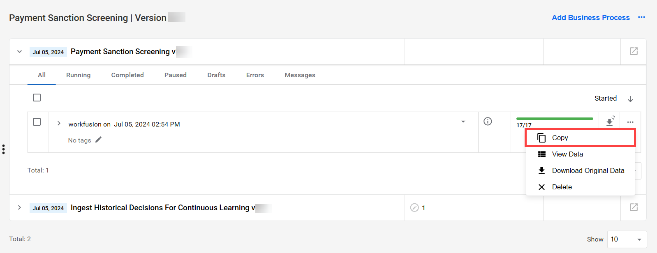Click the info icon on workfusion run

coord(488,121)
